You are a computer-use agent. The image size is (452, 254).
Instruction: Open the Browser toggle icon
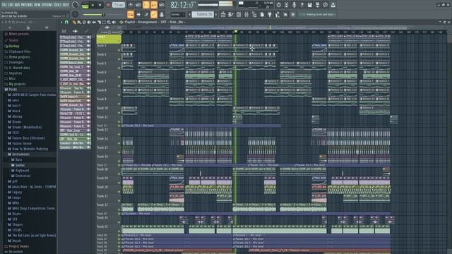[x=254, y=14]
